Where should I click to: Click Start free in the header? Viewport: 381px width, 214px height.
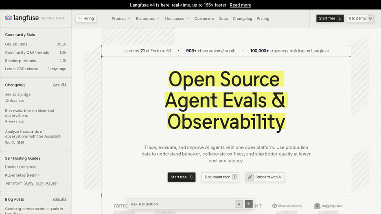[x=330, y=18]
